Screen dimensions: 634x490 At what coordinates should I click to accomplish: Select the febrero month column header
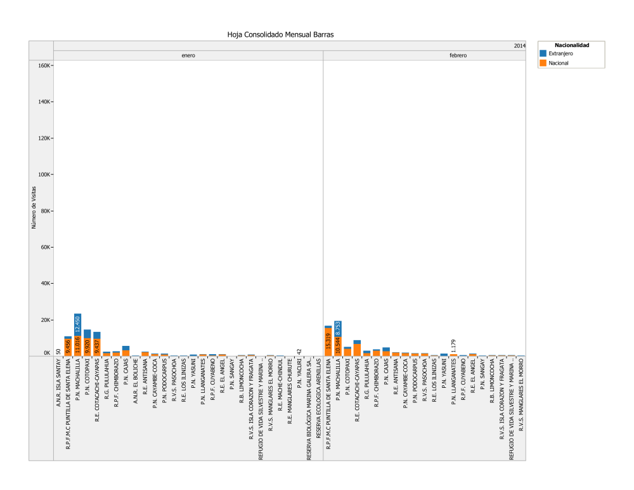pos(424,56)
